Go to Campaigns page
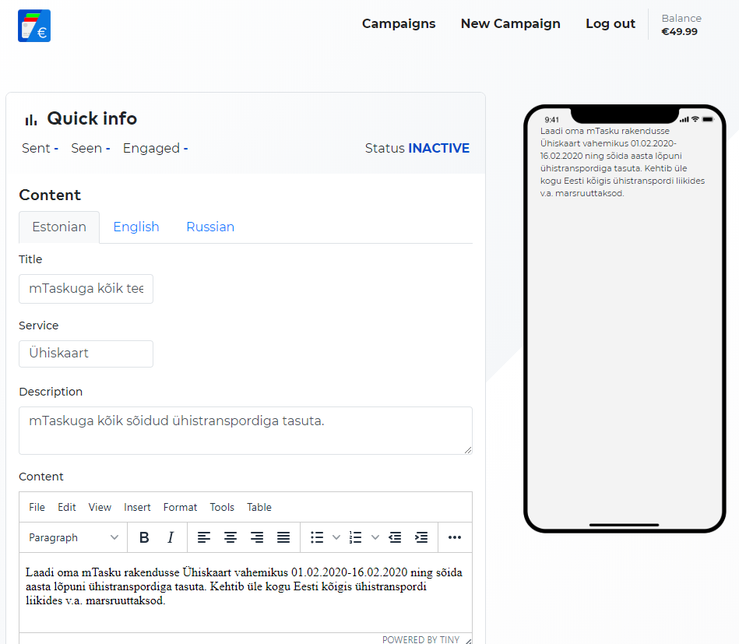Viewport: 739px width, 644px height. pyautogui.click(x=399, y=23)
